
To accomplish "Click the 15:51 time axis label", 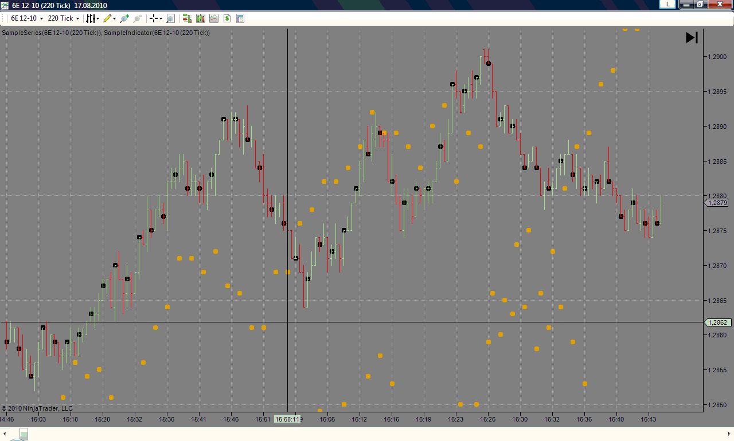I will point(263,419).
